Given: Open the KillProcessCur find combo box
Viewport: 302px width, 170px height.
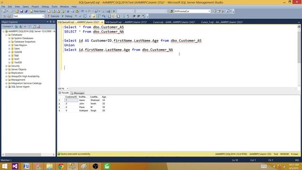Looking at the screenshot, I should pyautogui.click(x=192, y=11).
